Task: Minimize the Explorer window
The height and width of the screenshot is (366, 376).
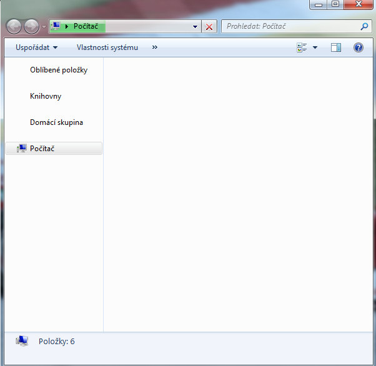Action: tap(319, 4)
